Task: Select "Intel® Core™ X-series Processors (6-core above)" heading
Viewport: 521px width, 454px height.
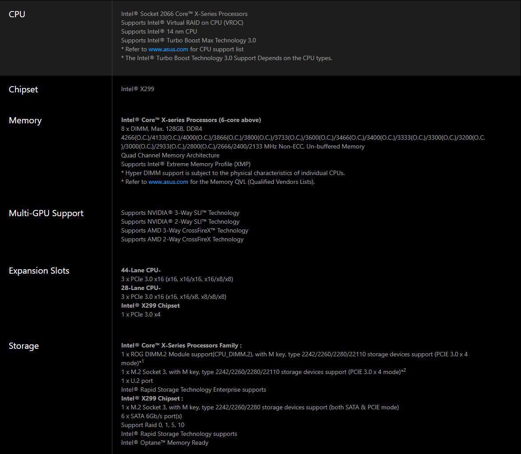Action: click(191, 120)
